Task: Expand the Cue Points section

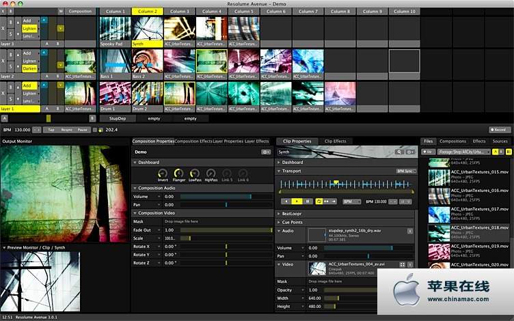Action: (279, 222)
